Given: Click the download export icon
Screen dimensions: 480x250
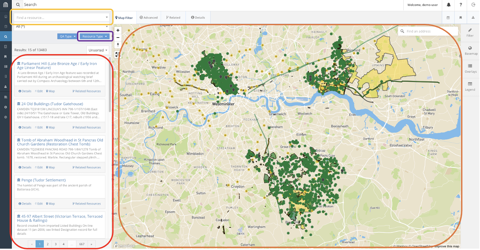Looking at the screenshot, I should pyautogui.click(x=473, y=18).
